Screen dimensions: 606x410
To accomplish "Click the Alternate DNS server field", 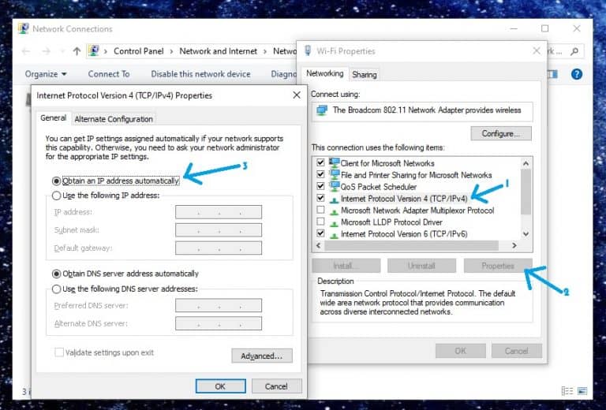I will pyautogui.click(x=219, y=323).
